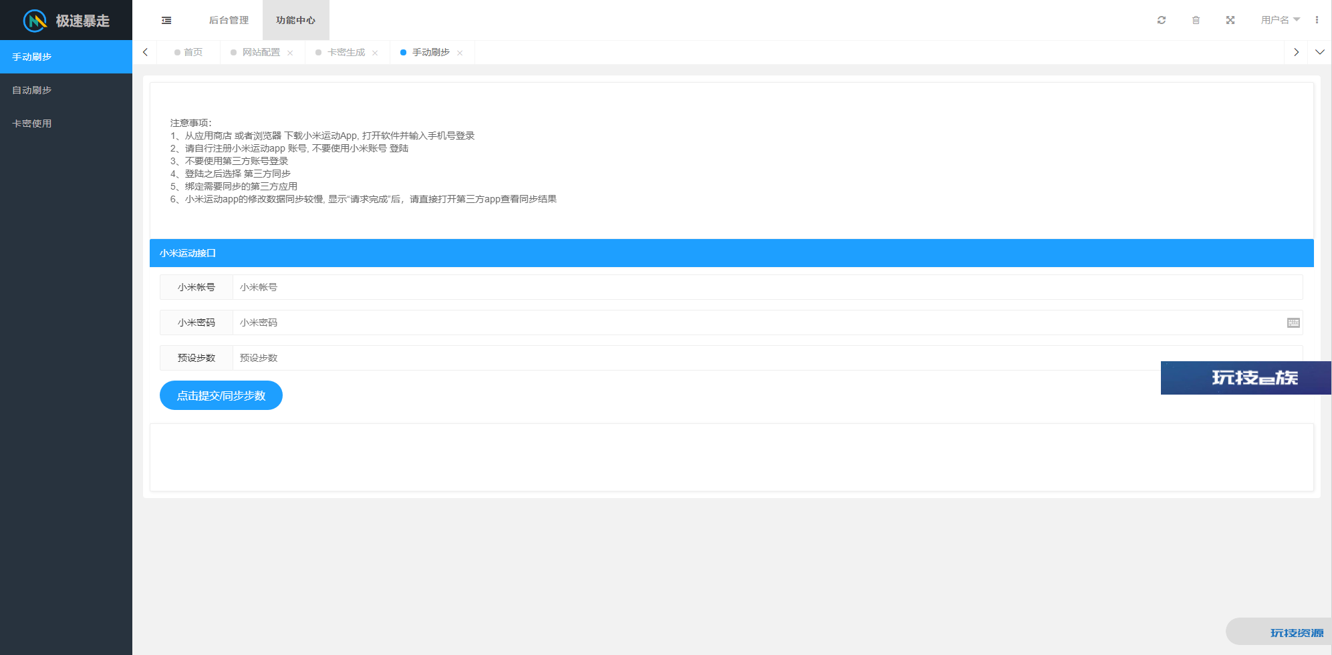
Task: Switch to the 网站配置 tab
Action: tap(261, 52)
